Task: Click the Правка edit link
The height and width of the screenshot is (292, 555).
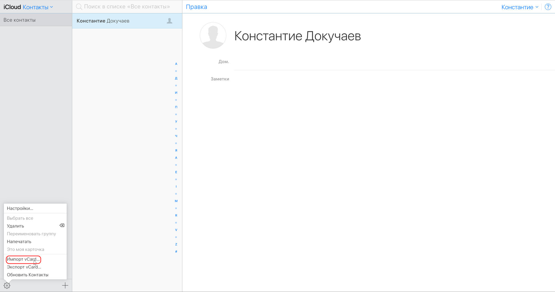Action: tap(196, 7)
